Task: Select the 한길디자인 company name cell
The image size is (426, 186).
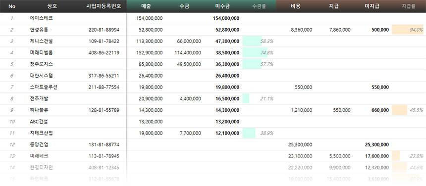Action: [41, 168]
